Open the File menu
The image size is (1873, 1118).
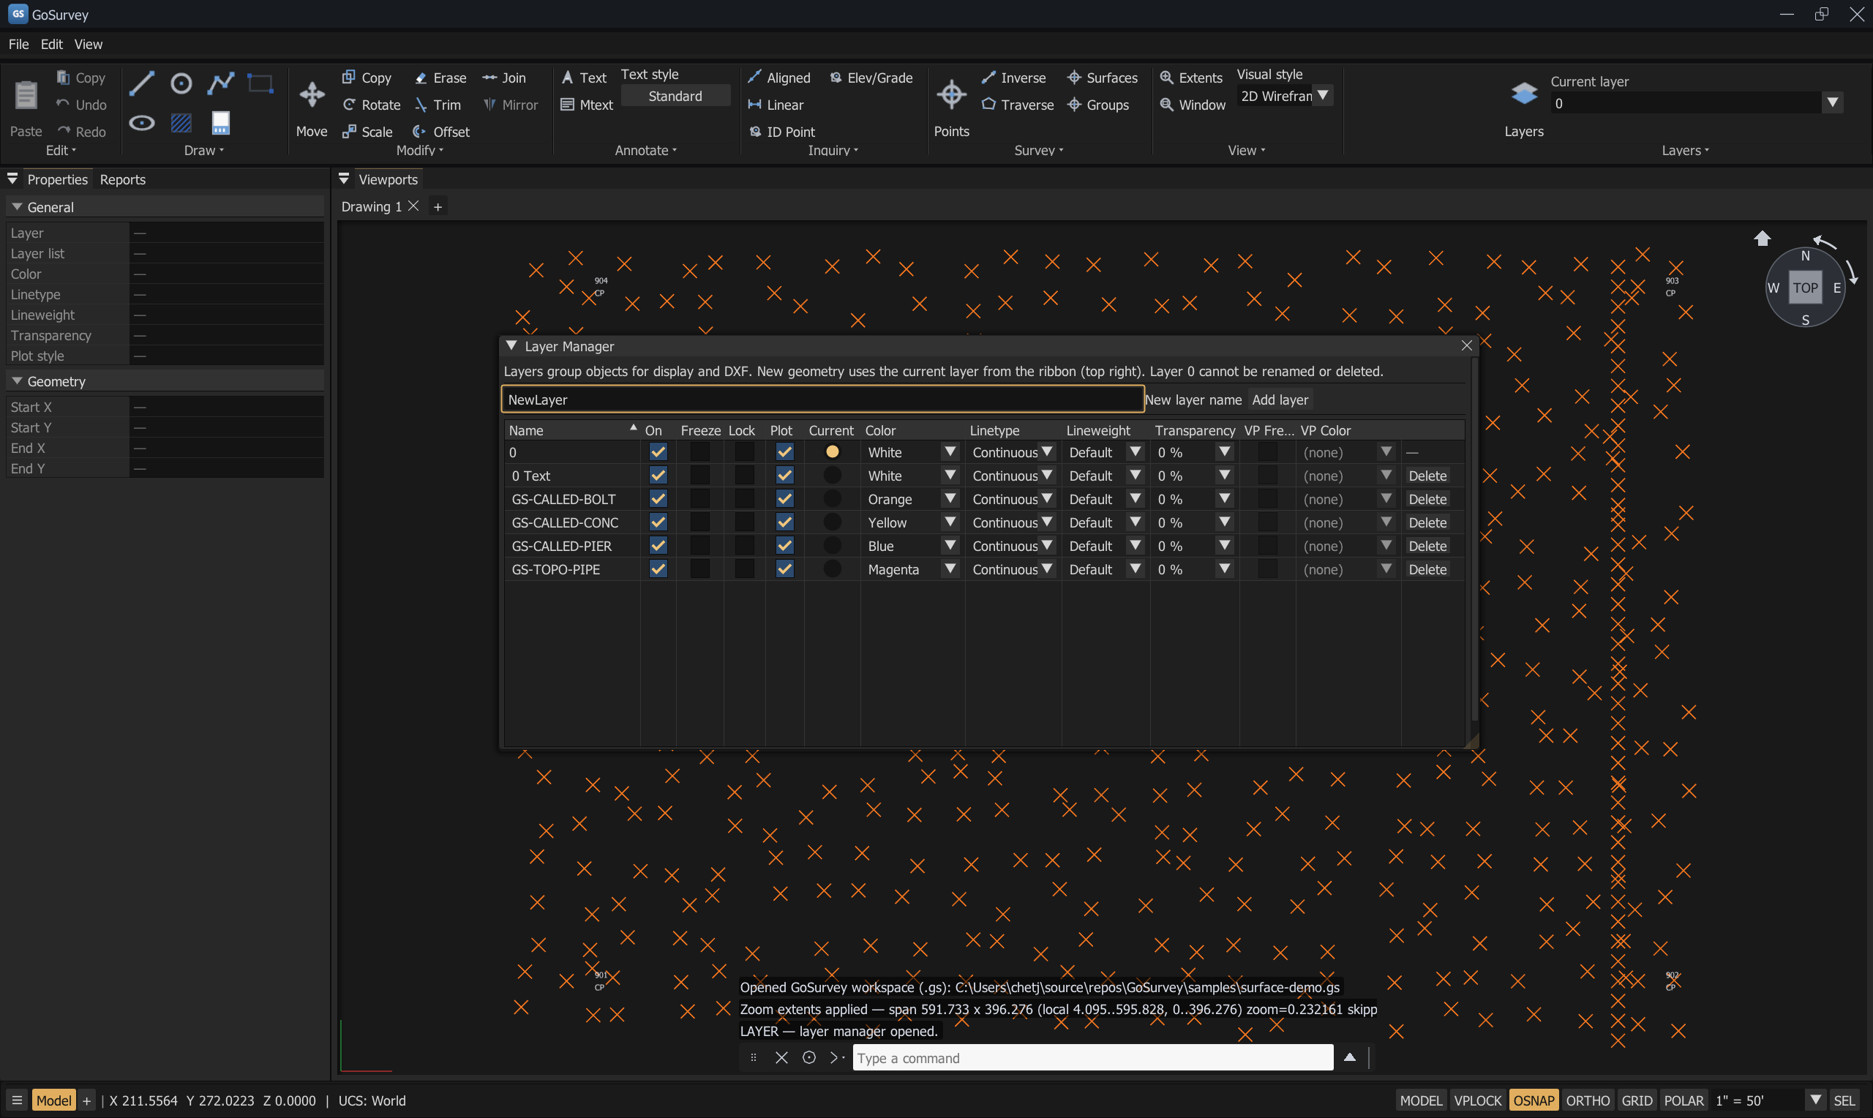click(18, 45)
